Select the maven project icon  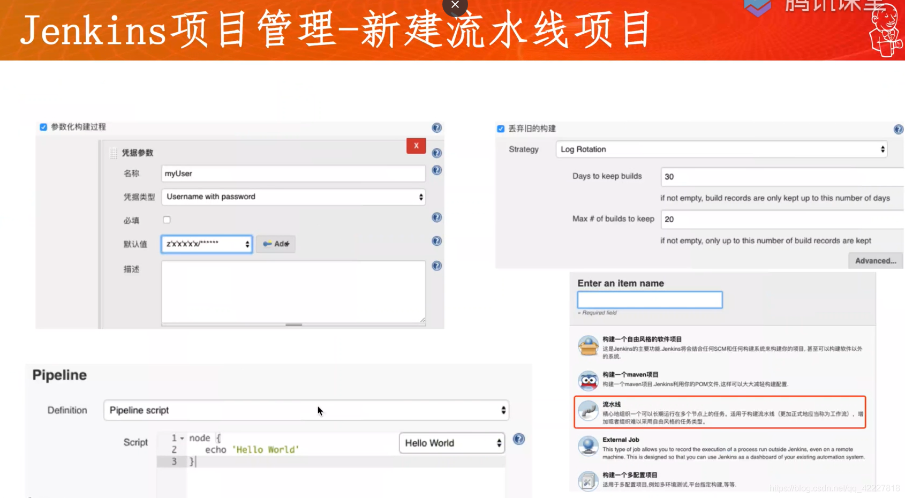click(588, 380)
